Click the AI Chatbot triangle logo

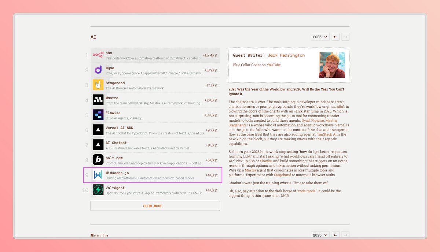[98, 145]
